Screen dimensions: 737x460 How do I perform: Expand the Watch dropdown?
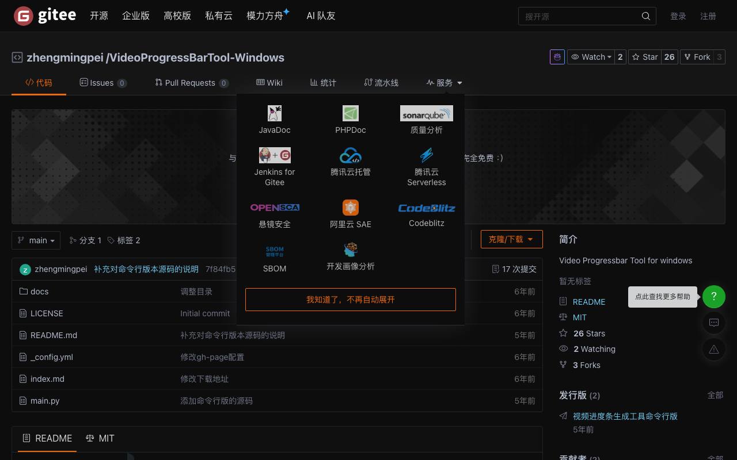(591, 57)
